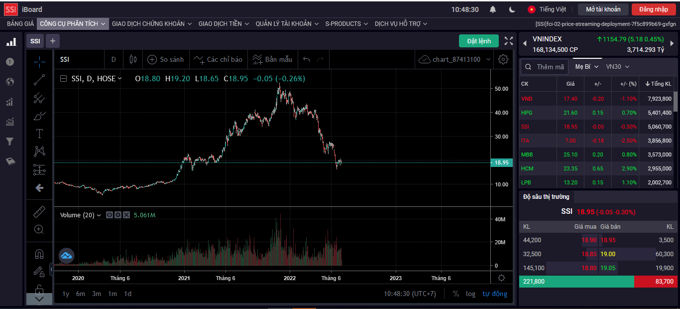
Task: Change the D time interval
Action: pyautogui.click(x=113, y=59)
